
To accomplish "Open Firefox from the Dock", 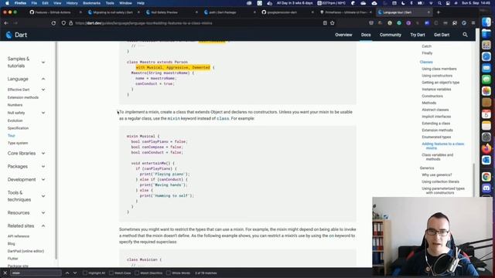I will (486, 148).
